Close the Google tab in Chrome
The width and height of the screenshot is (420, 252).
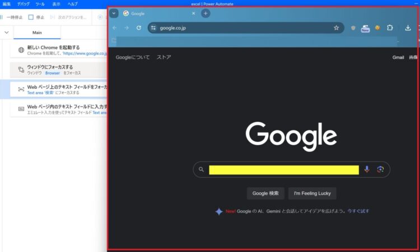pyautogui.click(x=193, y=13)
